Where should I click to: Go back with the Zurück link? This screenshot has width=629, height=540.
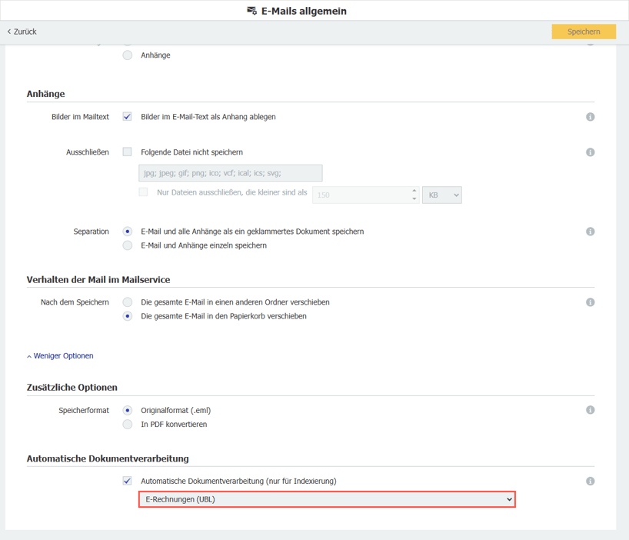tap(22, 32)
